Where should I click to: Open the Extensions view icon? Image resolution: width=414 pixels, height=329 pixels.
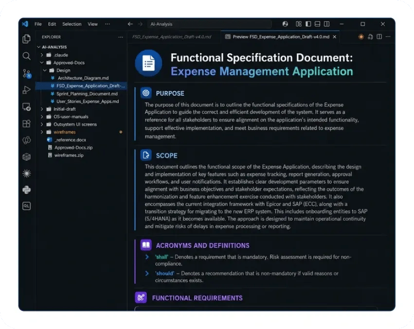26,124
